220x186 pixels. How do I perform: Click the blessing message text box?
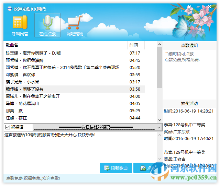80,146
